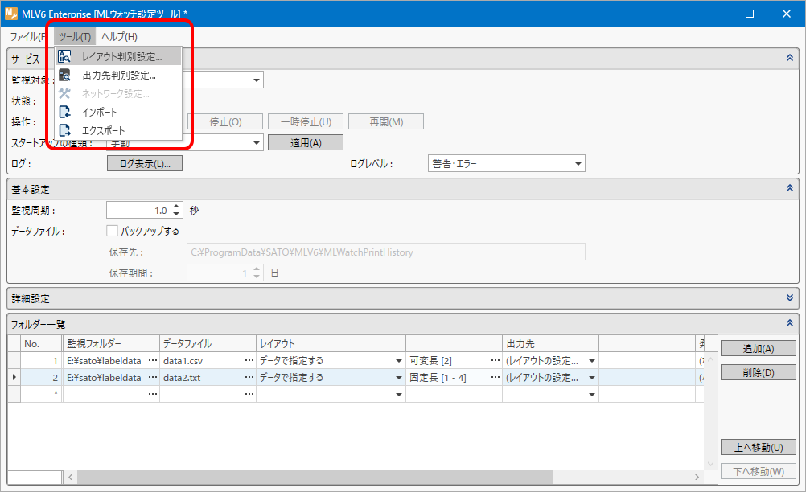Increase the 監視周期 value
Image resolution: width=806 pixels, height=492 pixels.
[x=176, y=207]
